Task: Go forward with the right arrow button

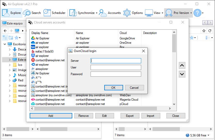Action: 11,31
